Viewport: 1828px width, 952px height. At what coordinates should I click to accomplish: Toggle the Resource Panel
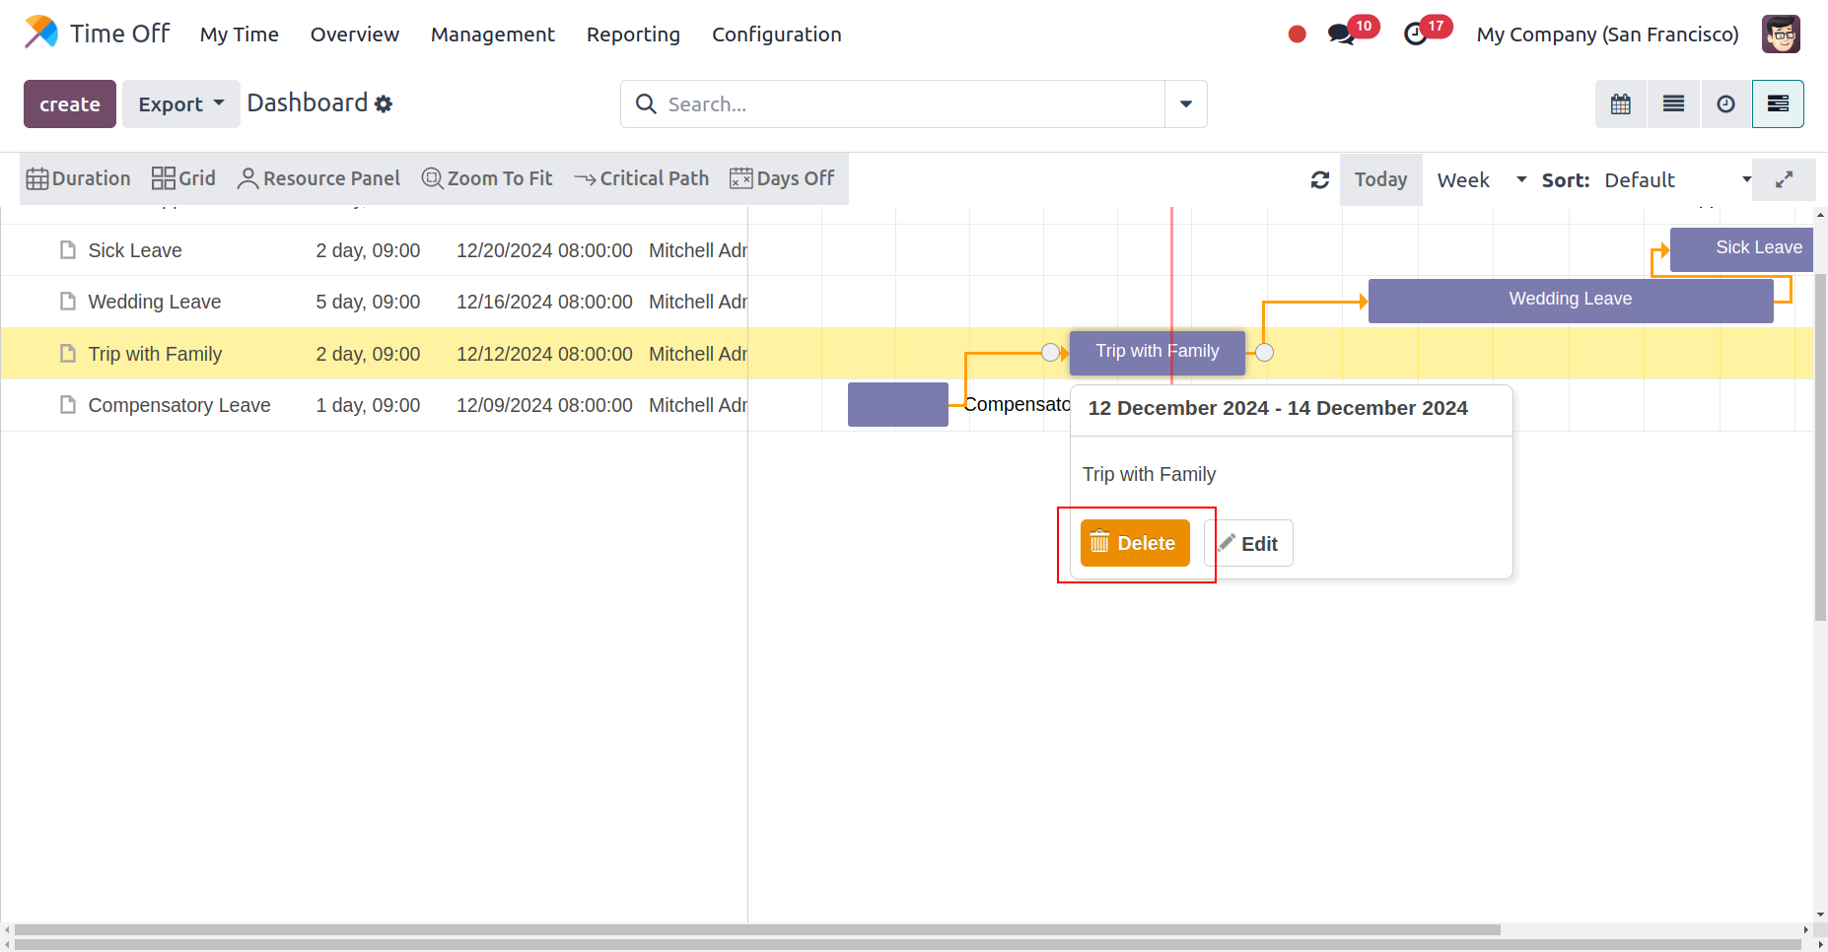point(318,178)
